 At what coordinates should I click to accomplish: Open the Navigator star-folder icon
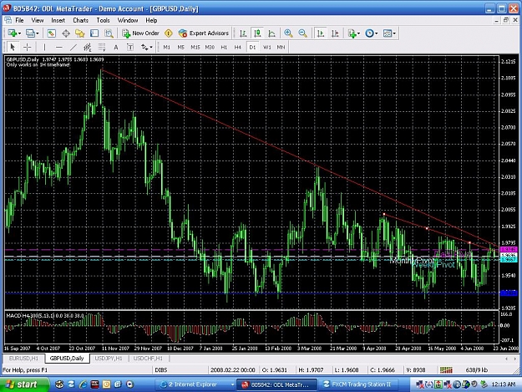coord(80,33)
